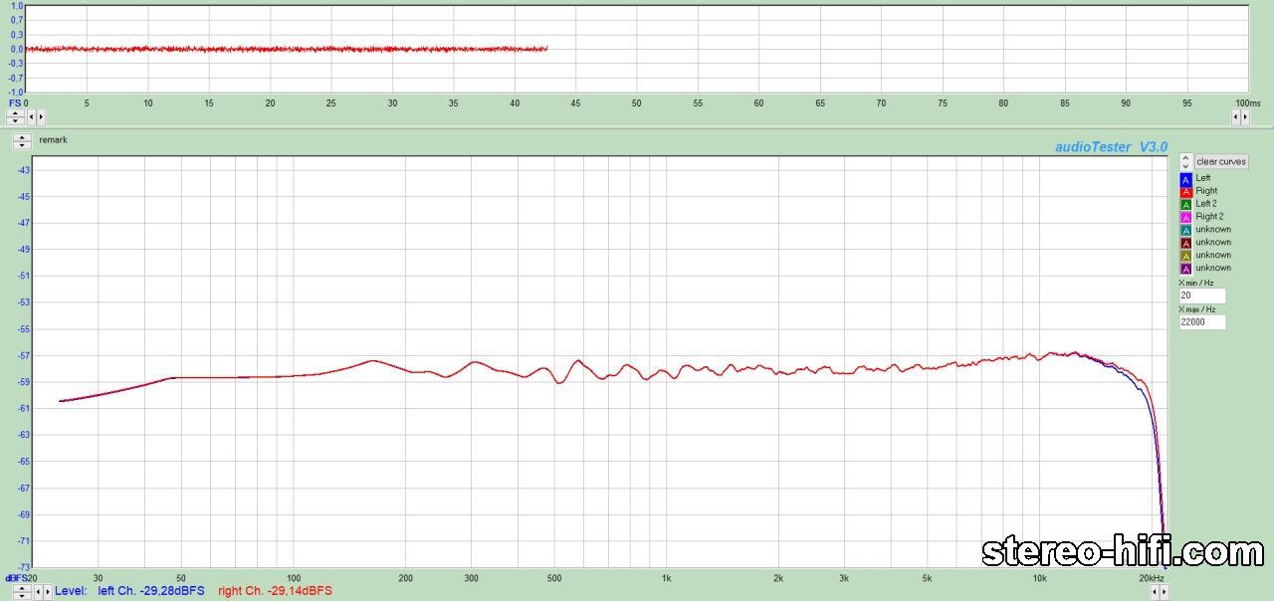
Task: Click the left arrow near the 100ms label
Action: (x=1236, y=116)
